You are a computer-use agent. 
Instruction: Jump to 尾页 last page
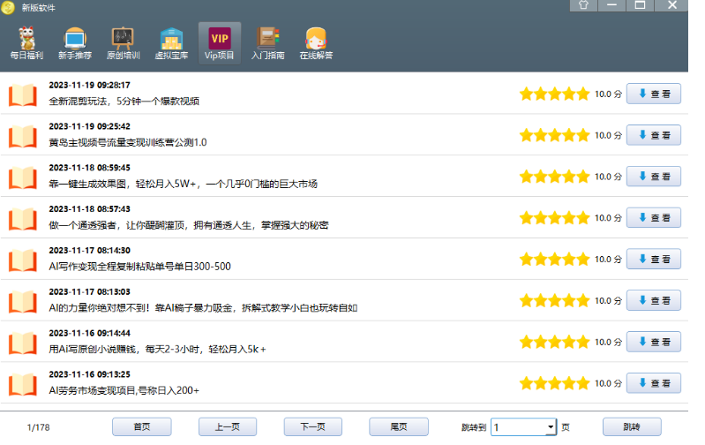pyautogui.click(x=398, y=427)
